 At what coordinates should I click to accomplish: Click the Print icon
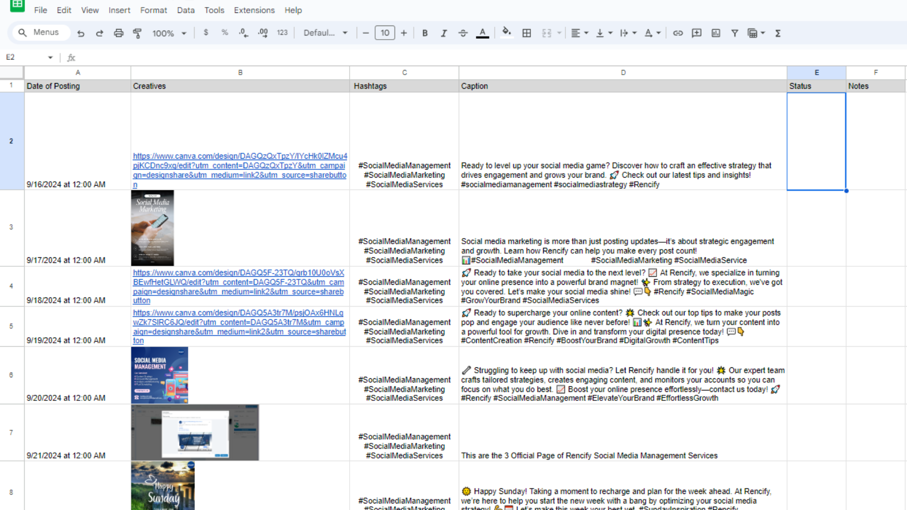pos(119,33)
